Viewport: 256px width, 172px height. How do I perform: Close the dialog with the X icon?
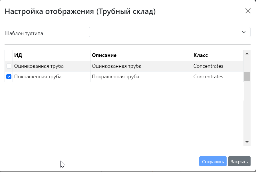coord(248,11)
